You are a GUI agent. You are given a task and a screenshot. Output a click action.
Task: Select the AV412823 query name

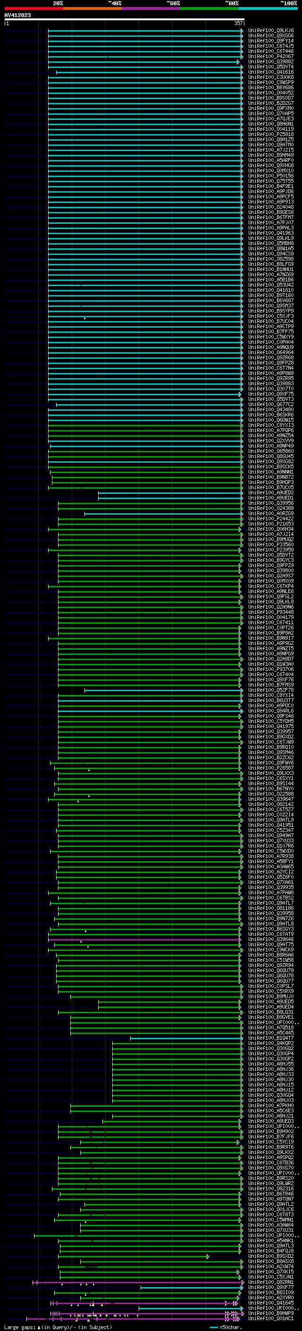(x=17, y=16)
